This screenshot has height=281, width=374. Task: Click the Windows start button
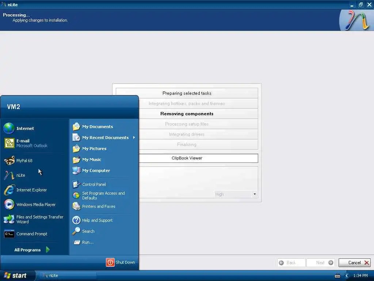click(x=18, y=276)
